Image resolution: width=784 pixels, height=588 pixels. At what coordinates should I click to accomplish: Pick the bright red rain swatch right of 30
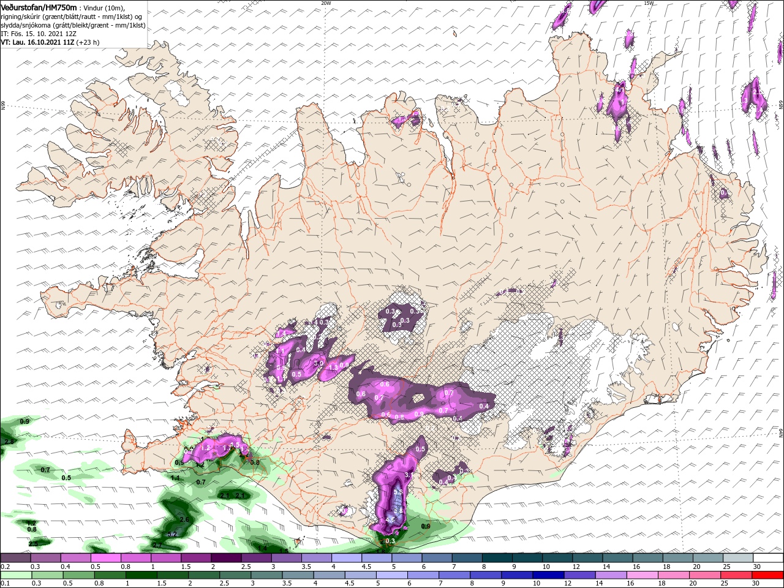click(x=769, y=575)
